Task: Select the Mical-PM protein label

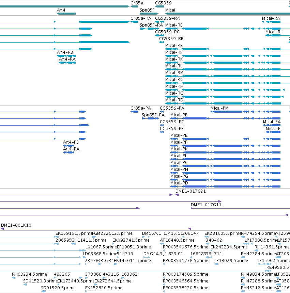Action: (x=219, y=108)
